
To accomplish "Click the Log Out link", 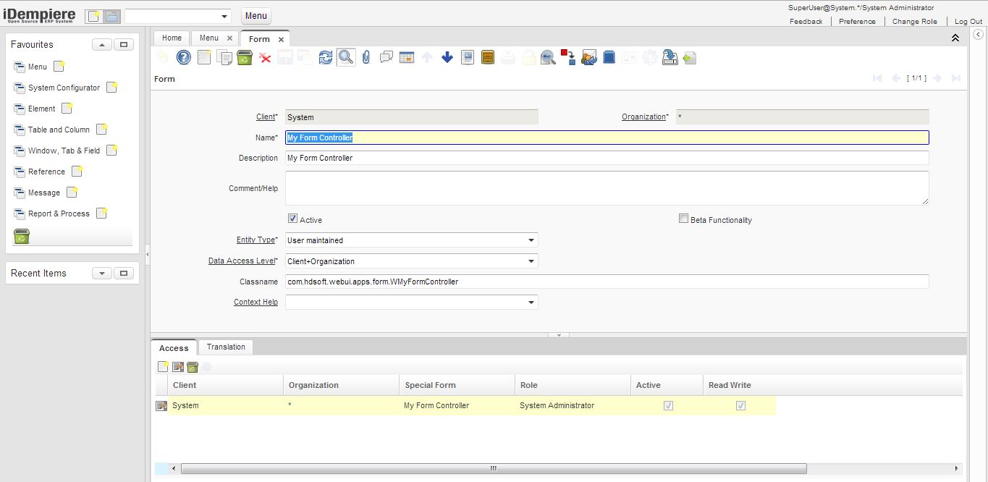I will coord(968,22).
